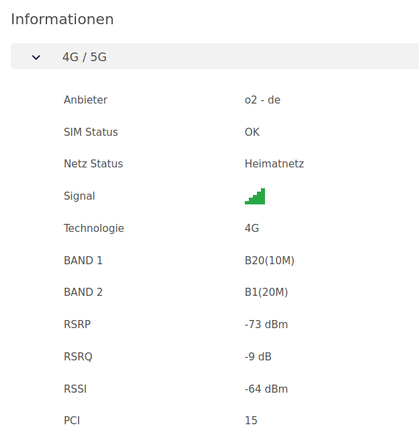This screenshot has width=419, height=433.
Task: Click the Heimatnetz network status value
Action: [x=274, y=164]
